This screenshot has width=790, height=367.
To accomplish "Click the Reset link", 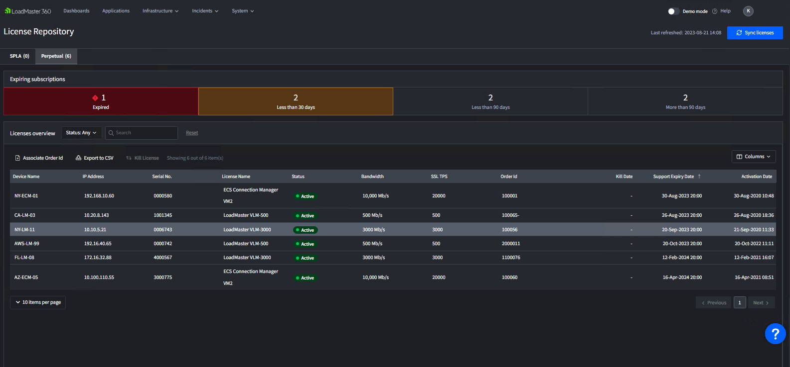I will 192,133.
